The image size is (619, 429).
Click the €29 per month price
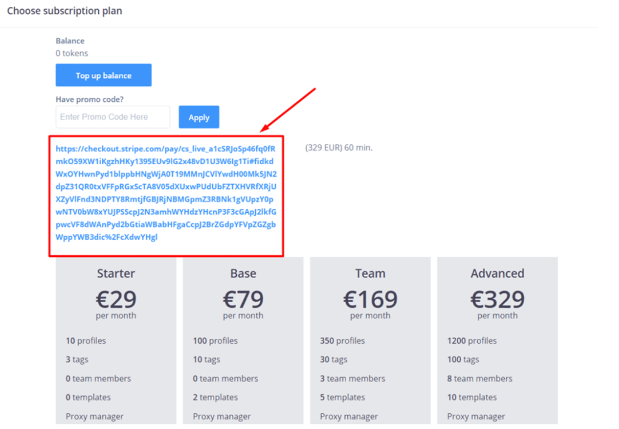[116, 300]
